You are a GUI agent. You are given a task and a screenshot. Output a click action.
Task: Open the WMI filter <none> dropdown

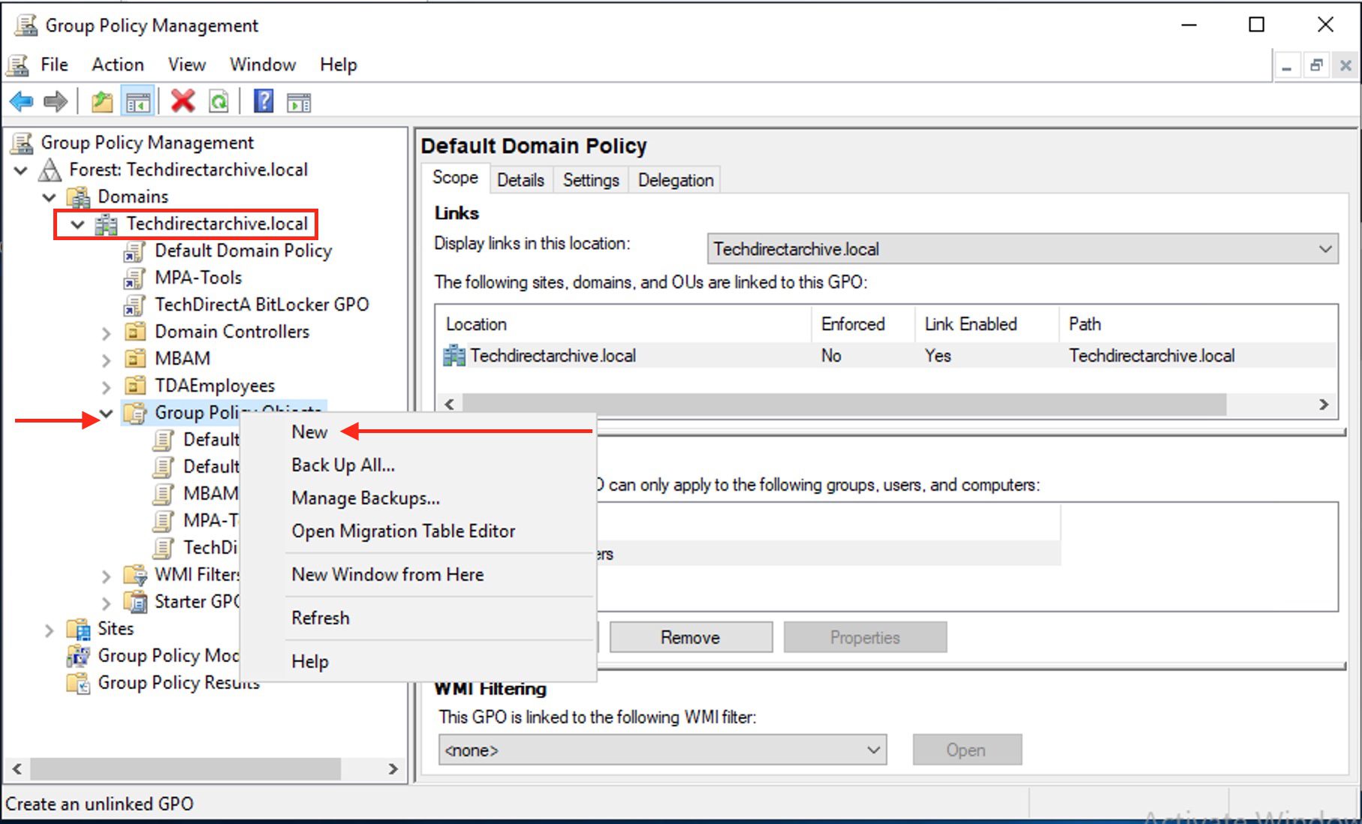(x=662, y=750)
